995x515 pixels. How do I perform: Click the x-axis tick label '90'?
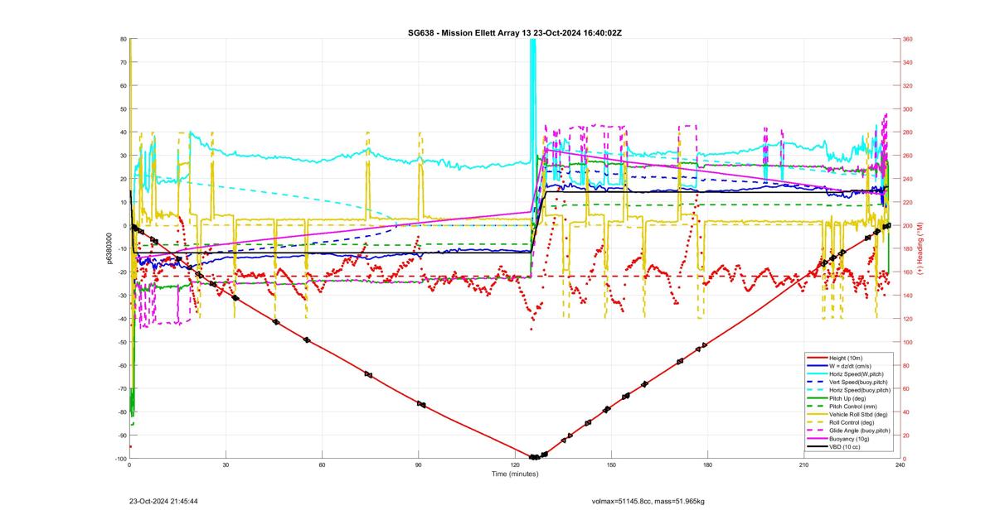(418, 465)
